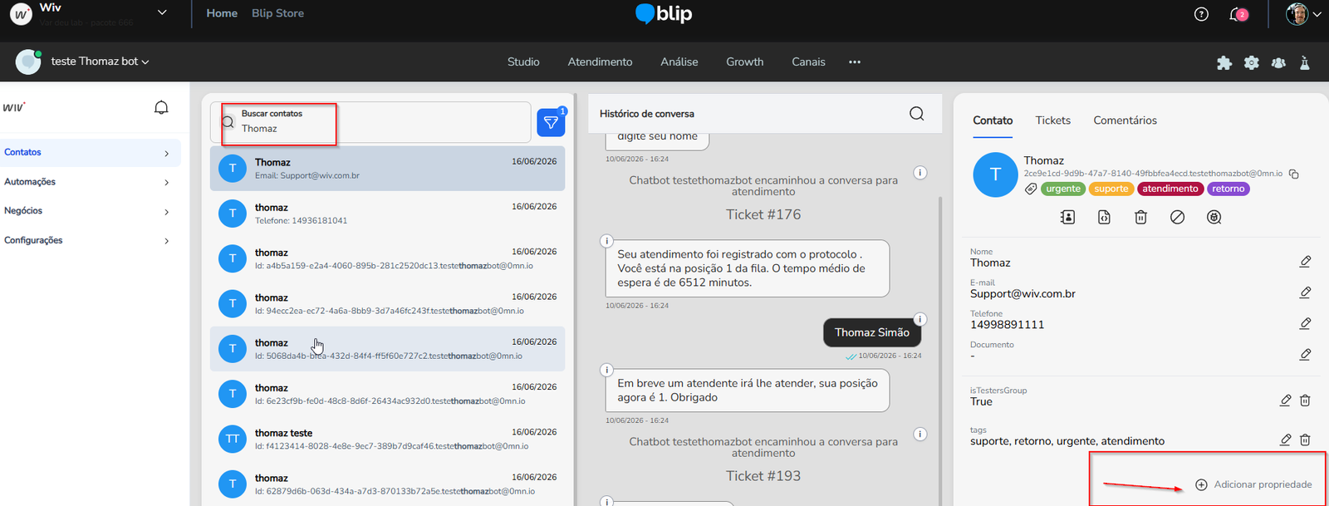Open the Análise menu
1329x506 pixels.
[679, 62]
